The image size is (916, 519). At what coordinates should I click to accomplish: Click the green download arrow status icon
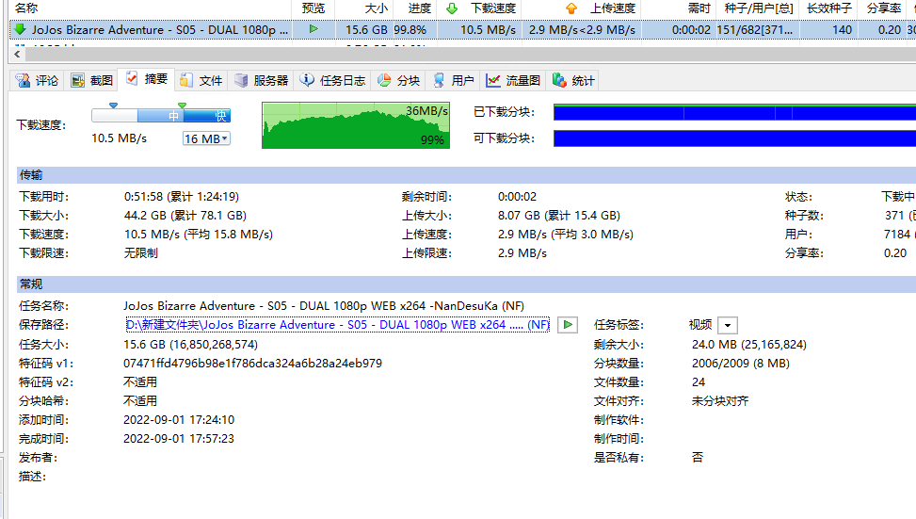coord(20,29)
